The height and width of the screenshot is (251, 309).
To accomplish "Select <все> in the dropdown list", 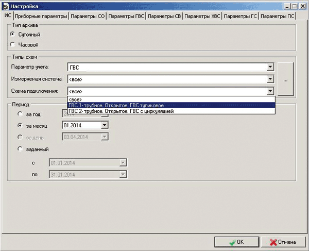I will pos(171,99).
